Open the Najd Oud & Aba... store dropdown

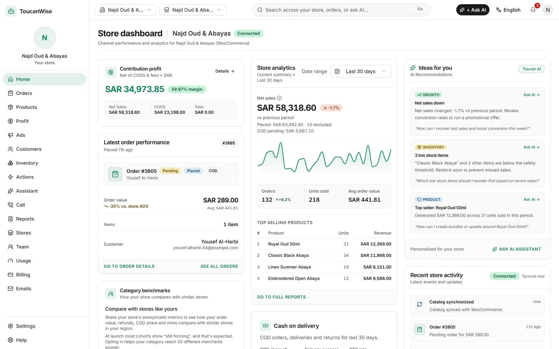pos(193,10)
